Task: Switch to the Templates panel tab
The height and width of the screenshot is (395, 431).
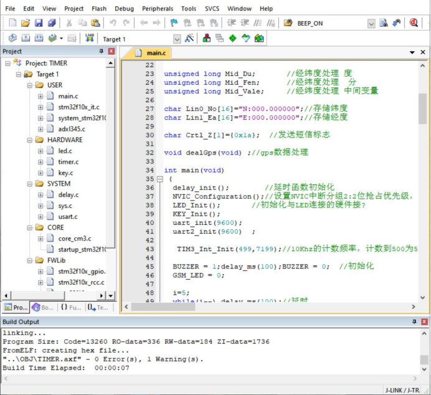Action: pos(98,307)
